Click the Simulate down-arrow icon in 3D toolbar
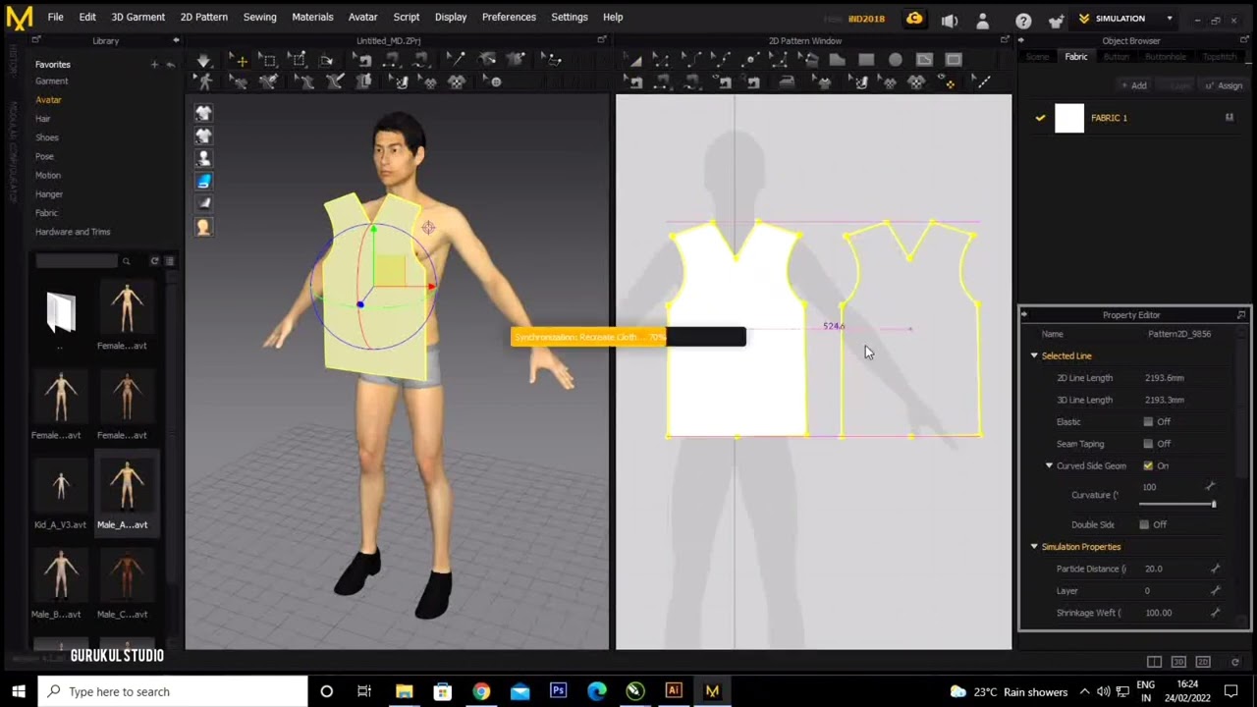This screenshot has height=707, width=1257. point(203,61)
